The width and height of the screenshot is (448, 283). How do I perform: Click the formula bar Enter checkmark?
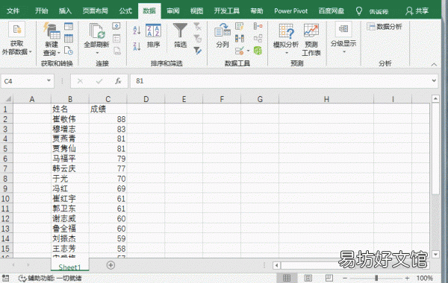pyautogui.click(x=99, y=81)
